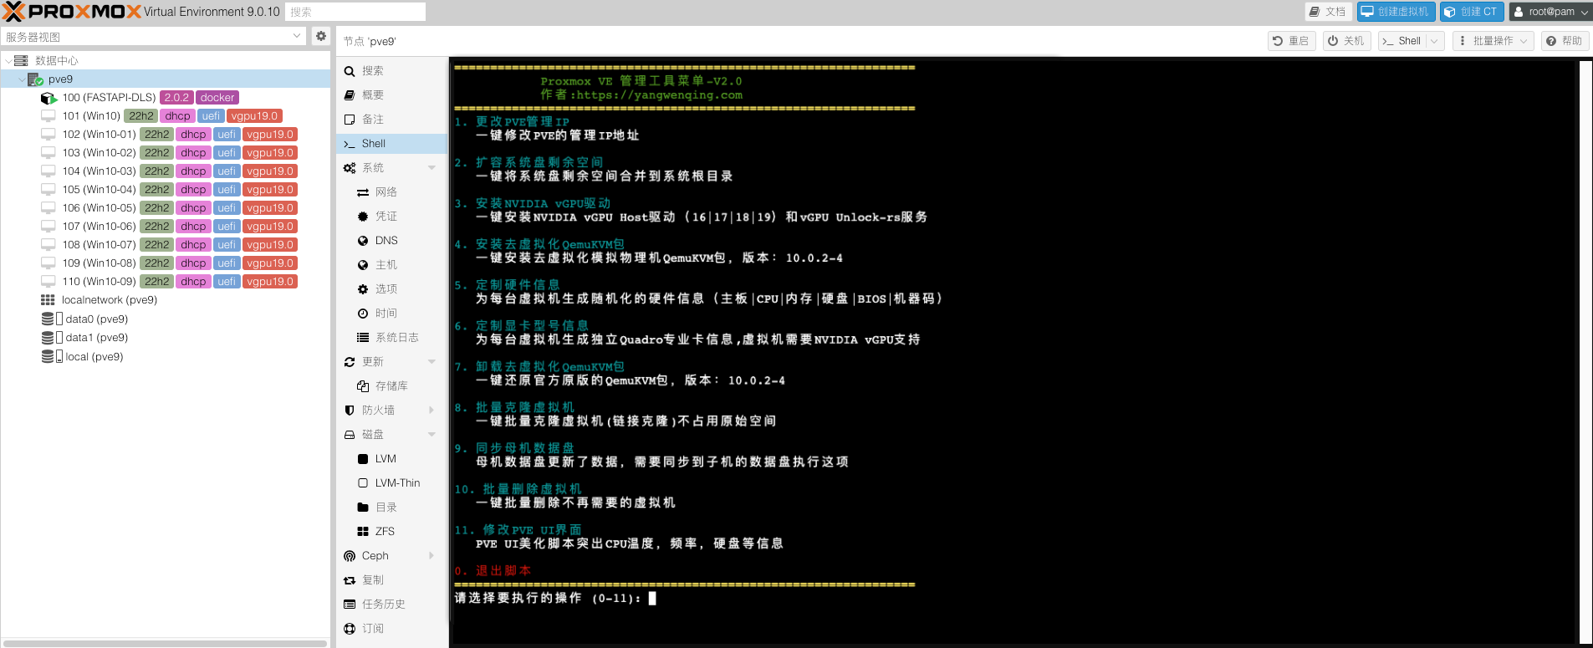Image resolution: width=1593 pixels, height=648 pixels.
Task: Click the localnetwork grid icon
Action: pyautogui.click(x=48, y=300)
